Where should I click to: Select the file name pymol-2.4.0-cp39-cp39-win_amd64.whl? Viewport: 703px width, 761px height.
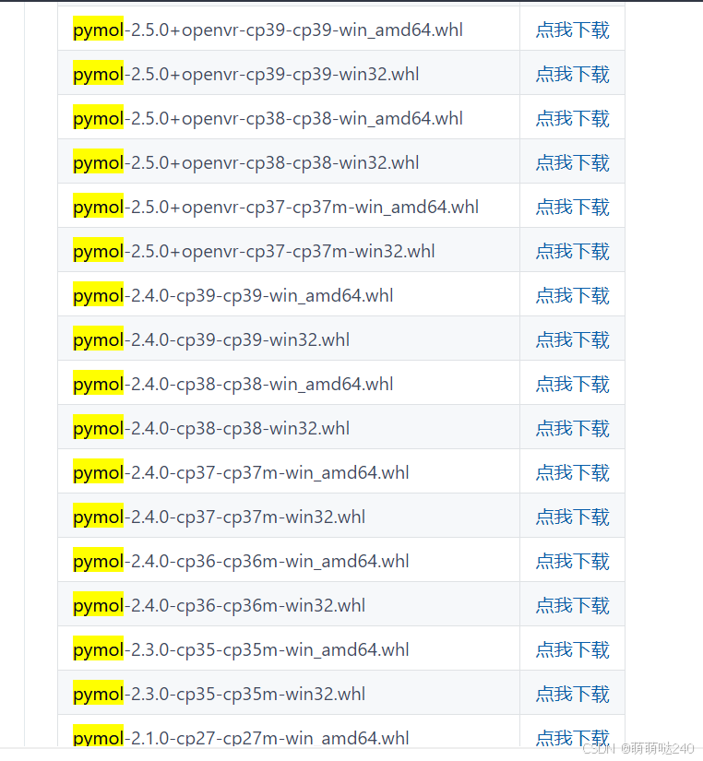point(233,295)
